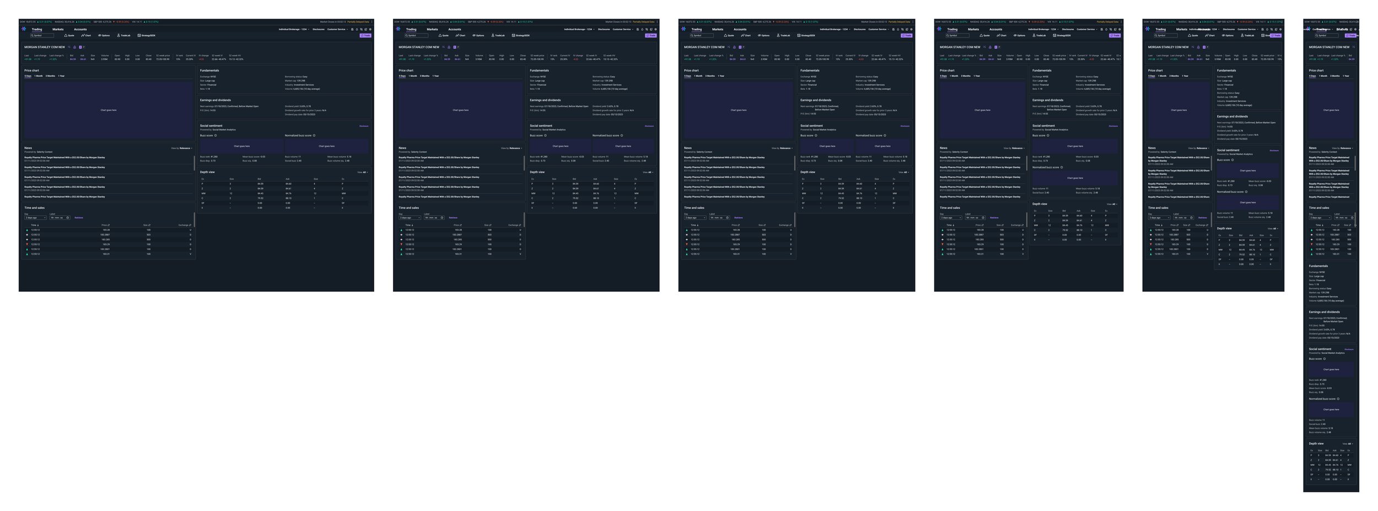
Task: Sort by Exchange in widest frame Time and sales
Action: (x=185, y=225)
